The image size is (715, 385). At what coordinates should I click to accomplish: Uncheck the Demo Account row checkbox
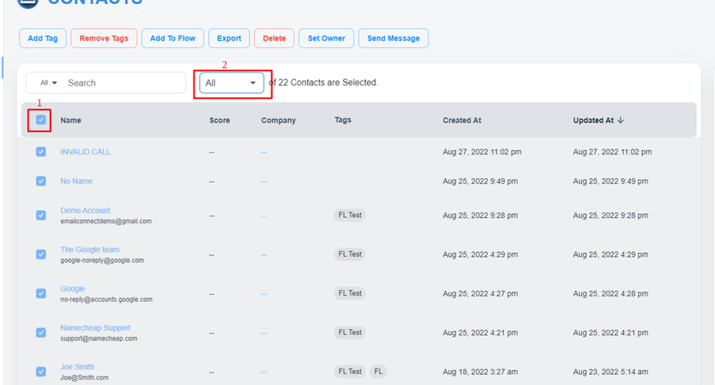coord(41,215)
